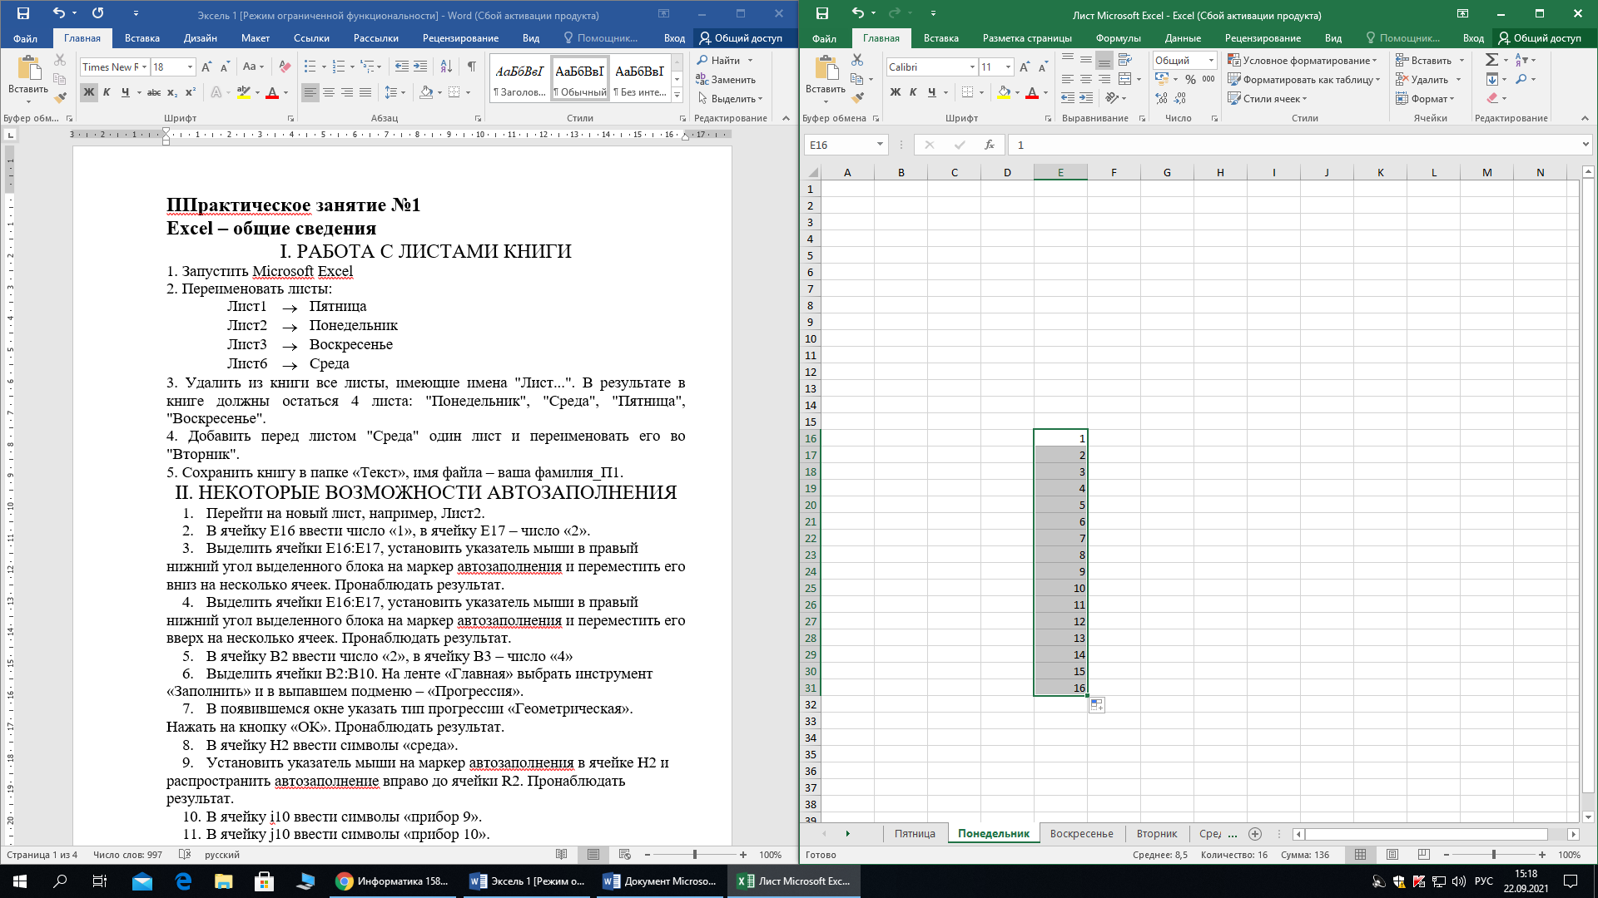
Task: Decrease decimal places in Excel
Action: coord(1181,98)
